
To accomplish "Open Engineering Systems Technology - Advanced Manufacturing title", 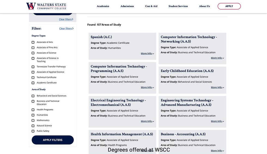I will click(187, 102).
